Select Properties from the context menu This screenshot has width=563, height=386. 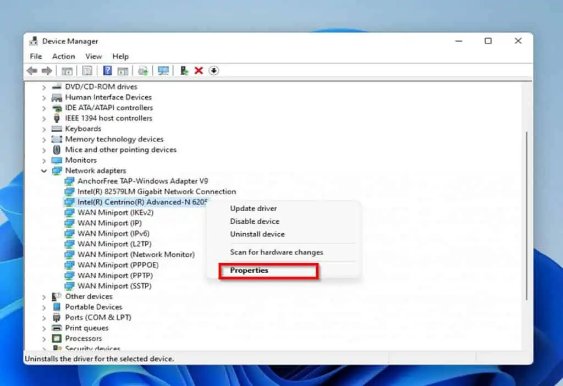point(249,270)
